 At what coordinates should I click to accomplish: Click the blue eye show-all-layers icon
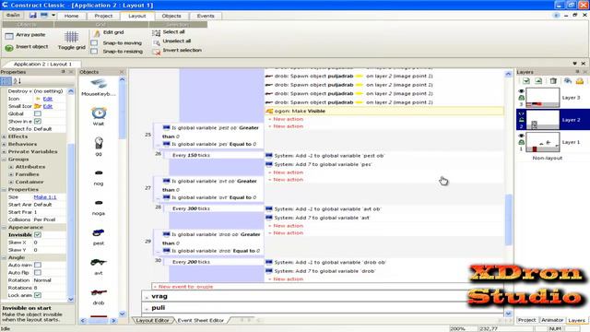coord(568,81)
